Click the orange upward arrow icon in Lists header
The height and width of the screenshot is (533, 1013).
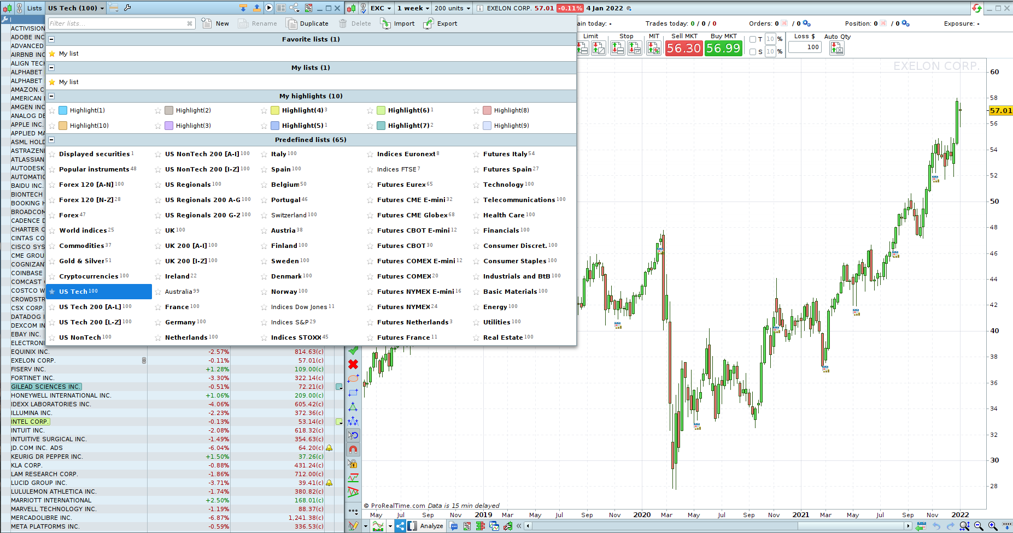point(257,8)
